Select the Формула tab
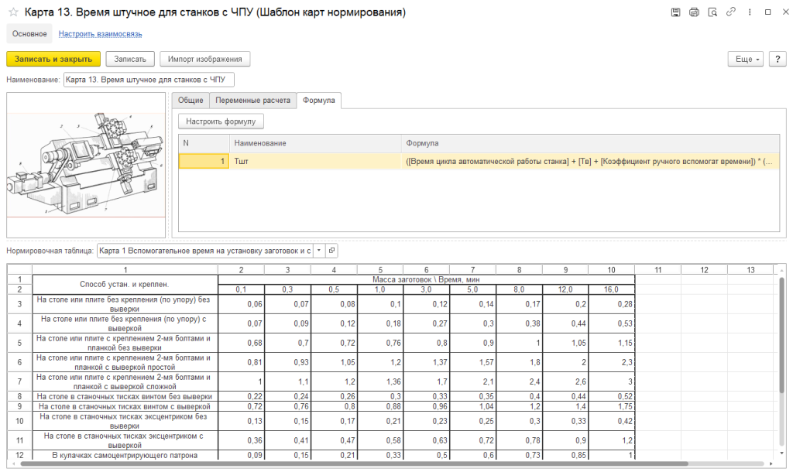The width and height of the screenshot is (793, 472). (x=319, y=101)
